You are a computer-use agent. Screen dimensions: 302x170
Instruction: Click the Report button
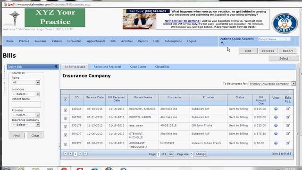(x=288, y=51)
